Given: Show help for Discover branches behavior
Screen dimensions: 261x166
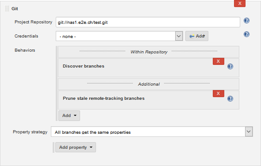Looking at the screenshot, I should coord(230,67).
